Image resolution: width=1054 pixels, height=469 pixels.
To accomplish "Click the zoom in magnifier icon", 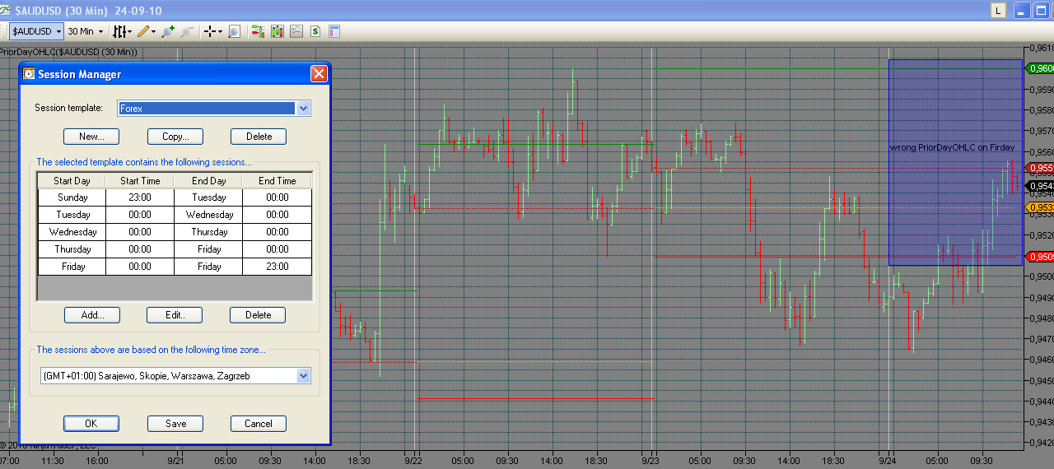I will (168, 31).
